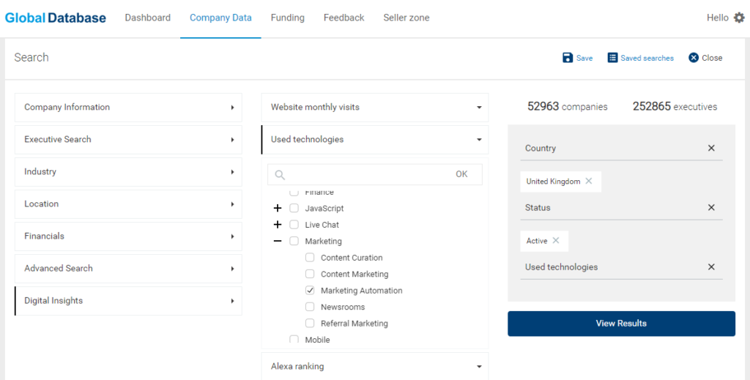Expand the Website monthly visits dropdown

click(375, 107)
